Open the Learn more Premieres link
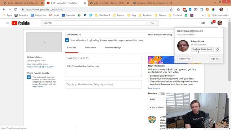Viewport: 231px width, 130px height. point(154,88)
